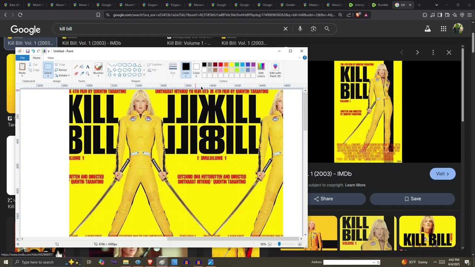The width and height of the screenshot is (475, 267).
Task: Open the browser tab search dropdown
Action: click(x=436, y=5)
